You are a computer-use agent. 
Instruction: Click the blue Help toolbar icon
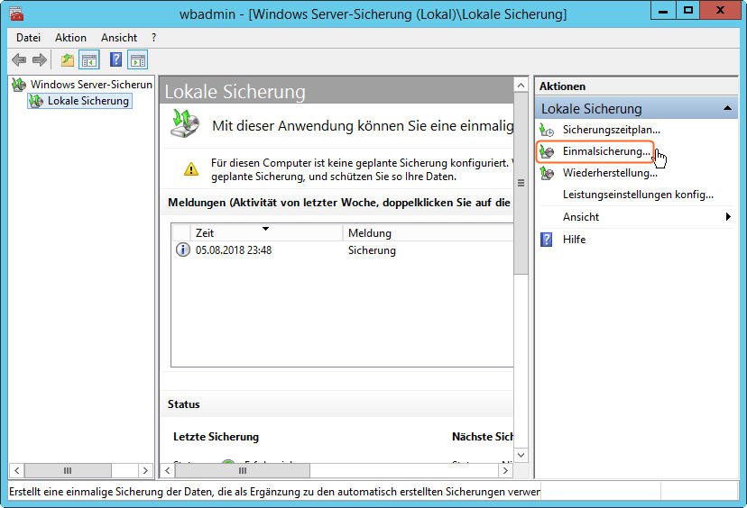(115, 60)
